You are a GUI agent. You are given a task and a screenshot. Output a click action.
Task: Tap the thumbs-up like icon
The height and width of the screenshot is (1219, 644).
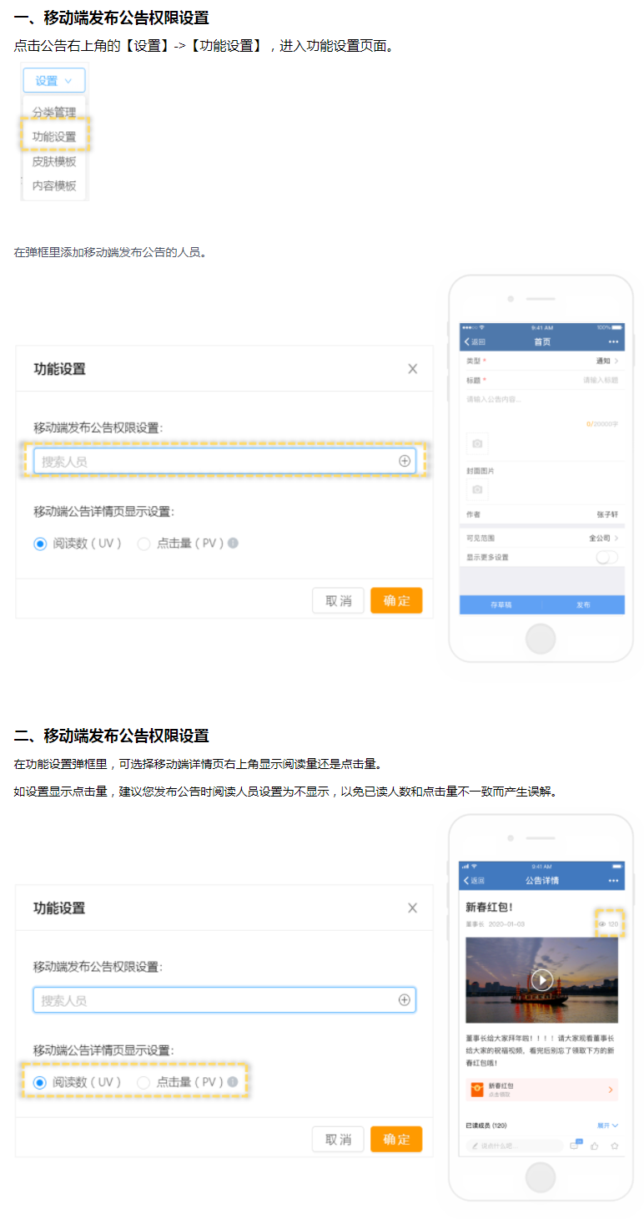pos(595,1146)
